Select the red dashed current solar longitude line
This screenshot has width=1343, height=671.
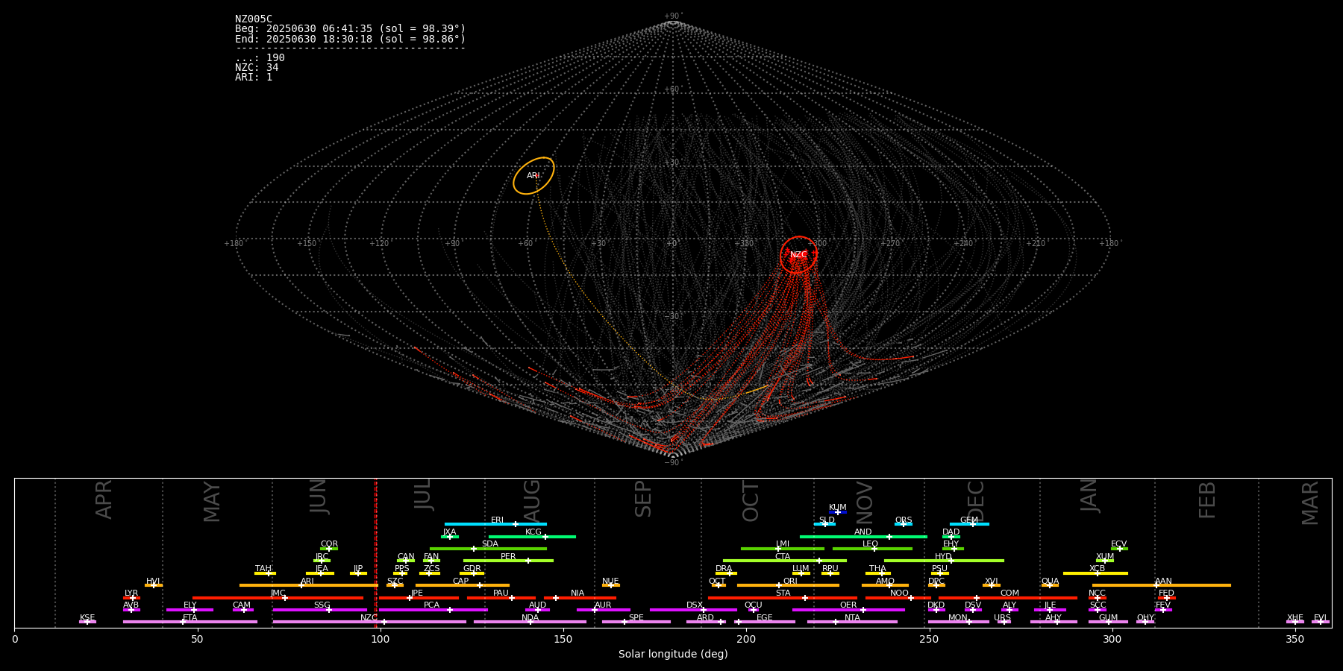[x=375, y=552]
